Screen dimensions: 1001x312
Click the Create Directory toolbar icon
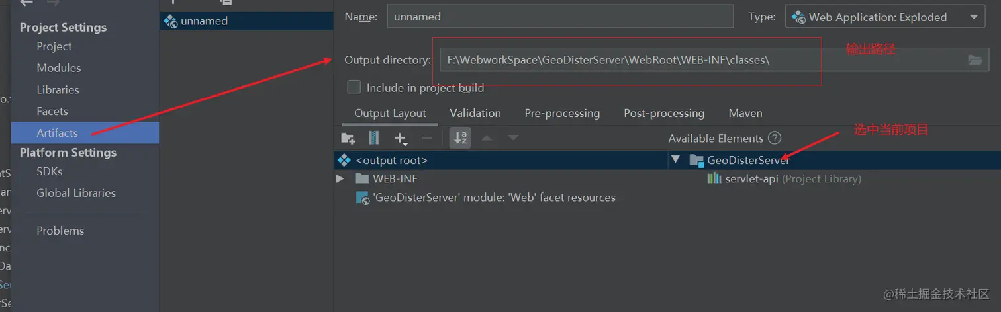[348, 138]
